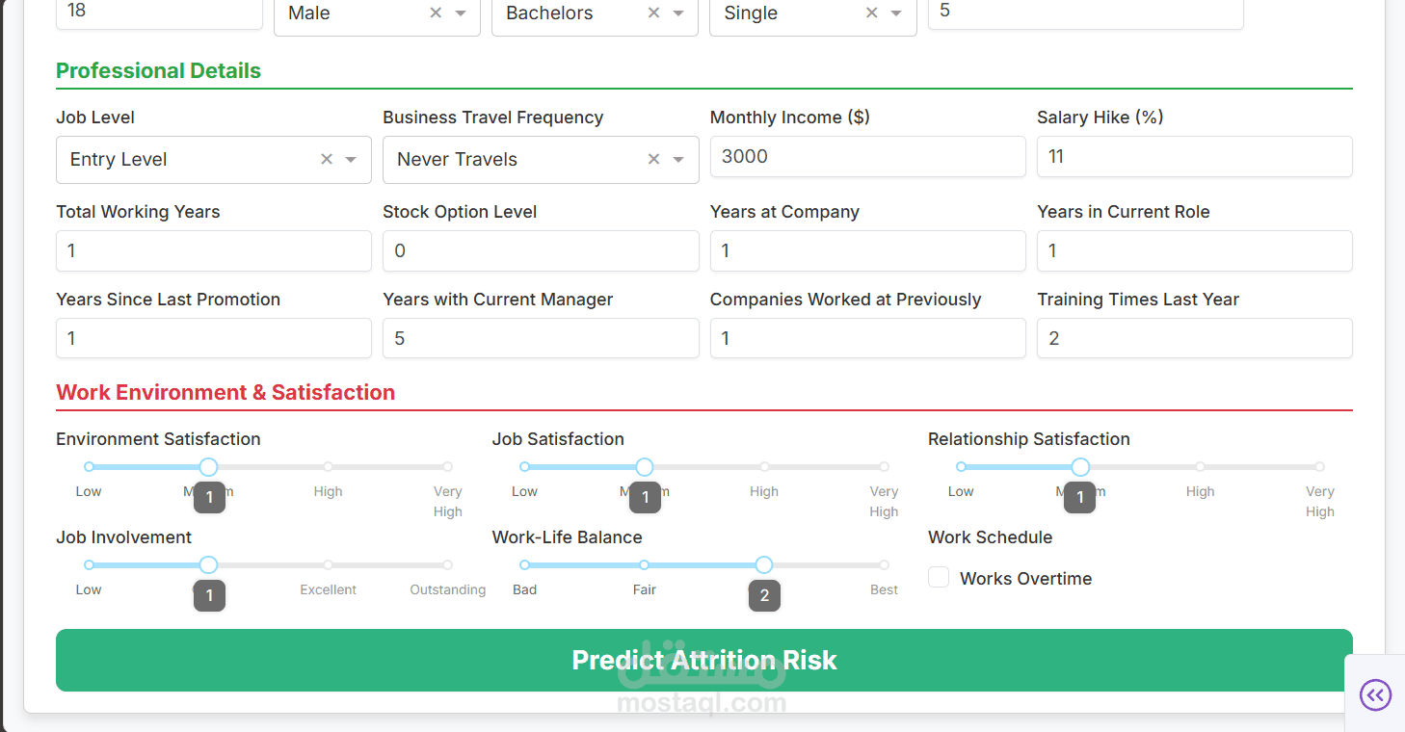This screenshot has width=1405, height=732.
Task: Set Work-Life Balance slider to Best
Action: point(884,565)
